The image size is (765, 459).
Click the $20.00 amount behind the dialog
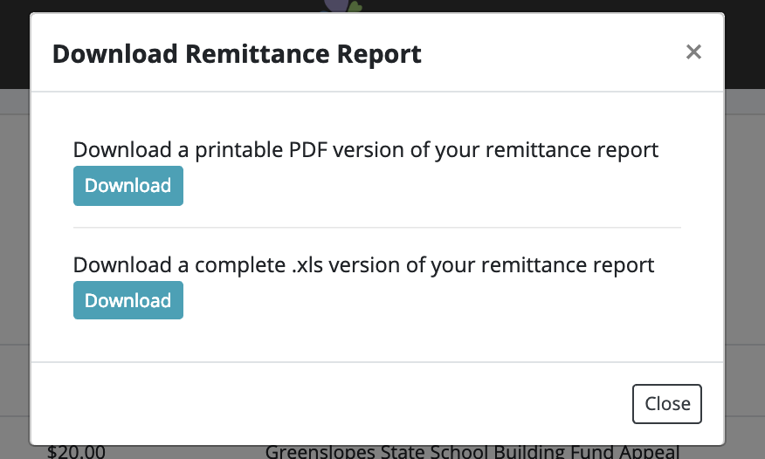[x=76, y=452]
